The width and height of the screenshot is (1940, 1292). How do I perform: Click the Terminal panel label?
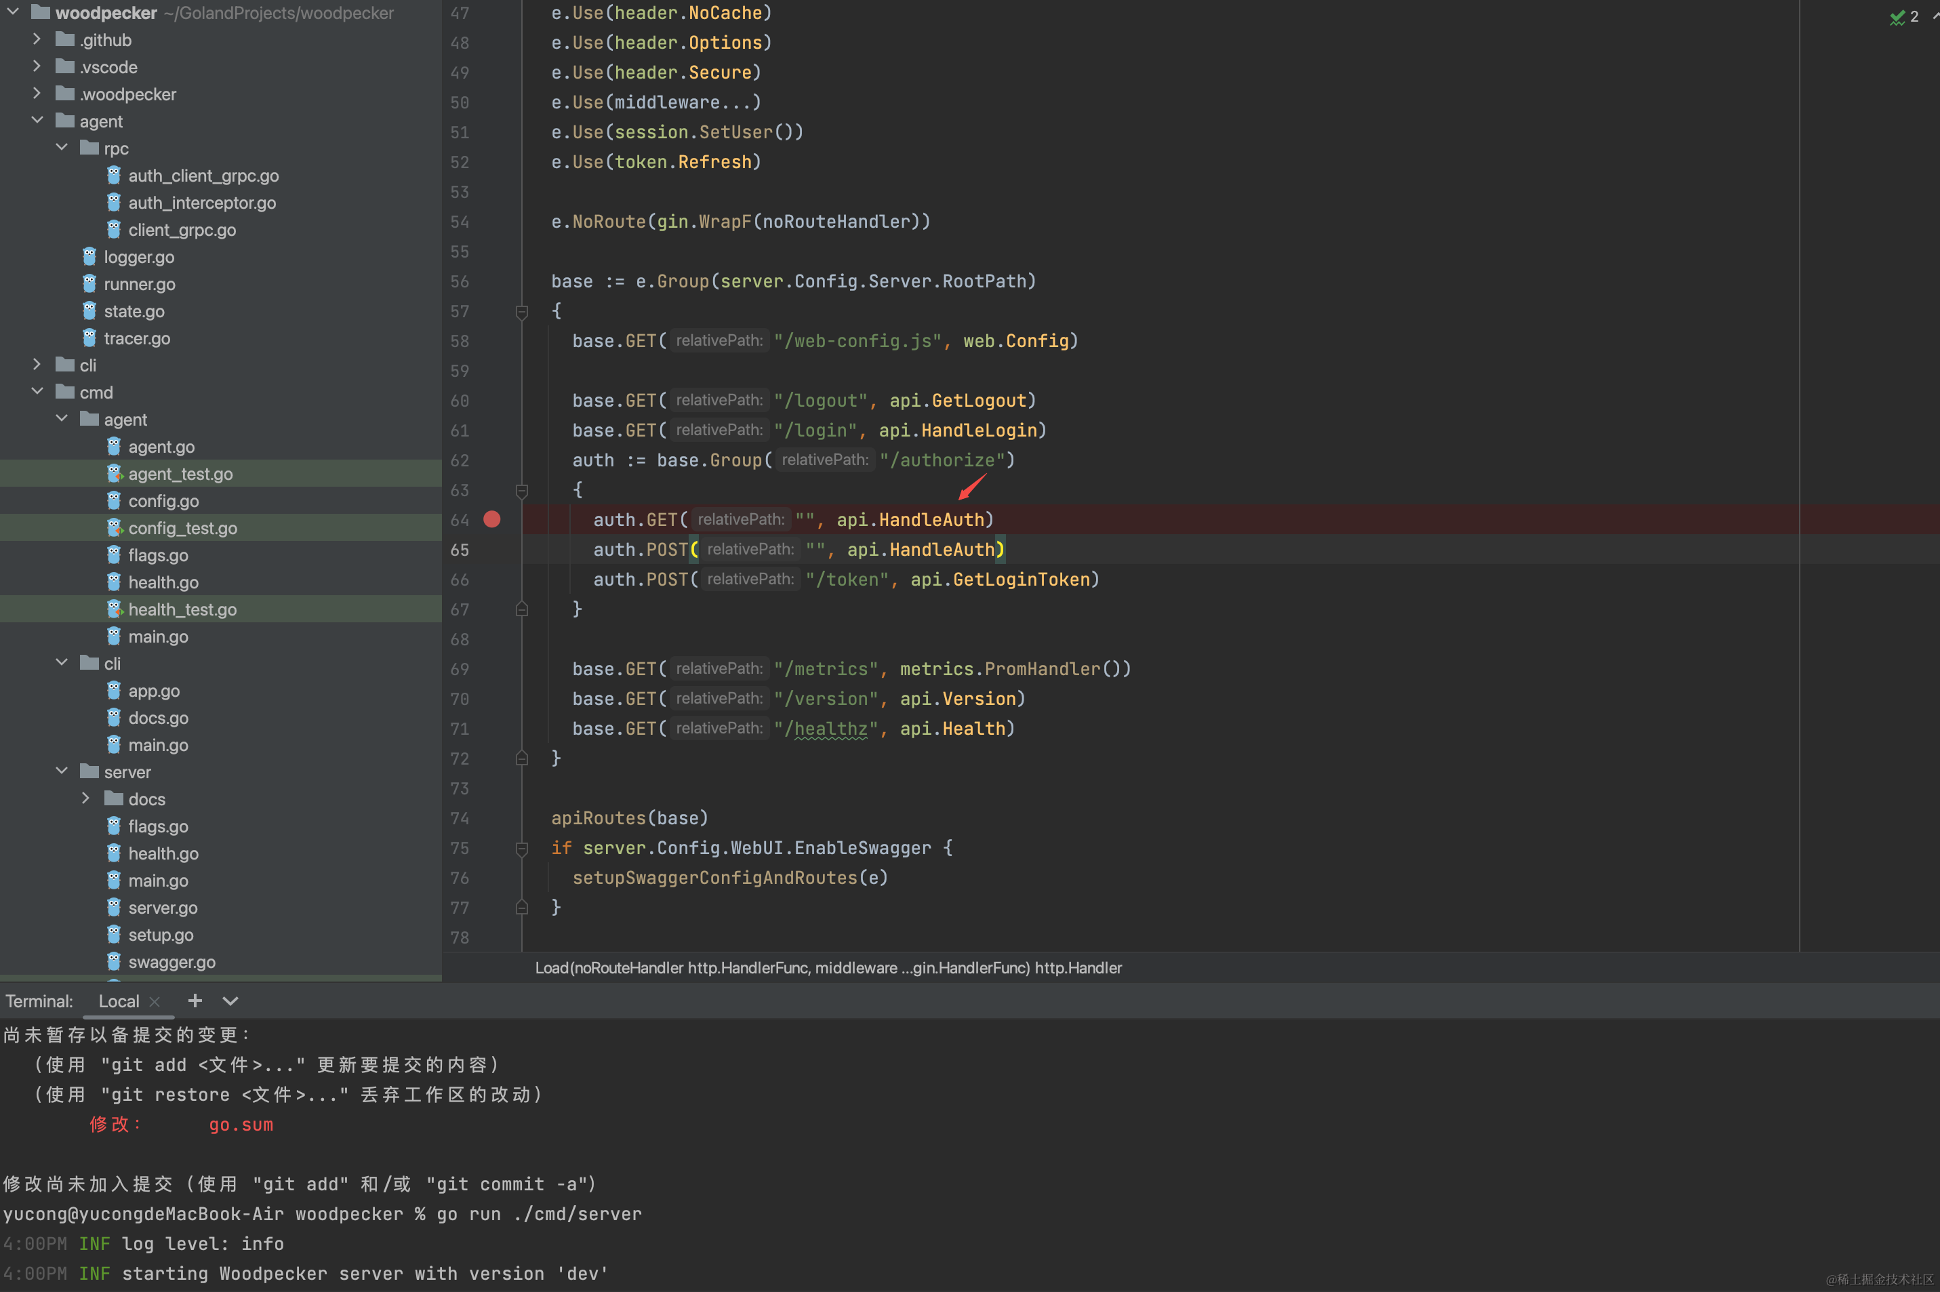[39, 1001]
